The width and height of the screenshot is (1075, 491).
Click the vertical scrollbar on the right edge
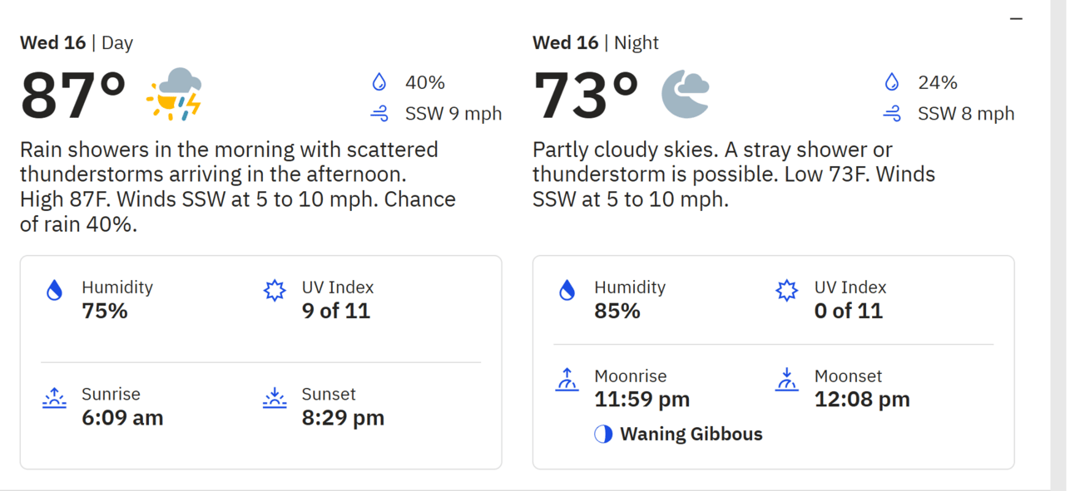tap(1058, 245)
